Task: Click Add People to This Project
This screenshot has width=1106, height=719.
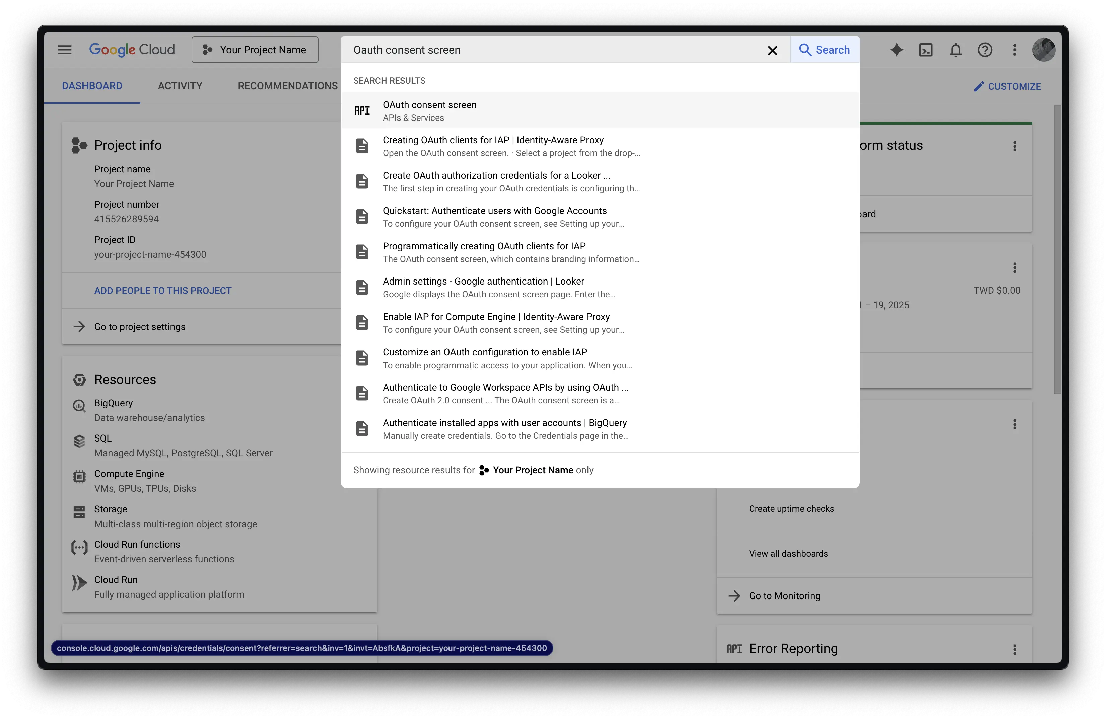Action: tap(163, 291)
